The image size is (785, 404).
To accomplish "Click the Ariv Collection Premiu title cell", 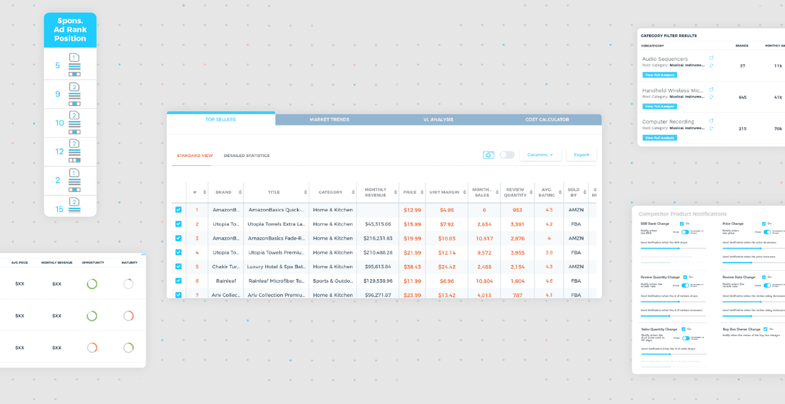I will 276,295.
